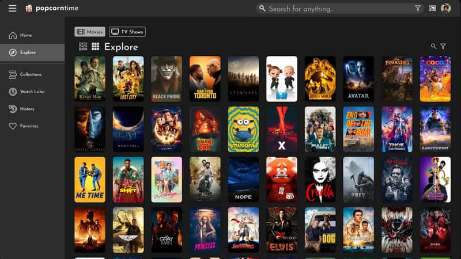Open the DC League of Super-Pets poster

(x=243, y=230)
